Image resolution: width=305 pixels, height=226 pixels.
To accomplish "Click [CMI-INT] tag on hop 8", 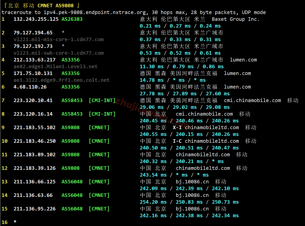I will pos(102,114).
